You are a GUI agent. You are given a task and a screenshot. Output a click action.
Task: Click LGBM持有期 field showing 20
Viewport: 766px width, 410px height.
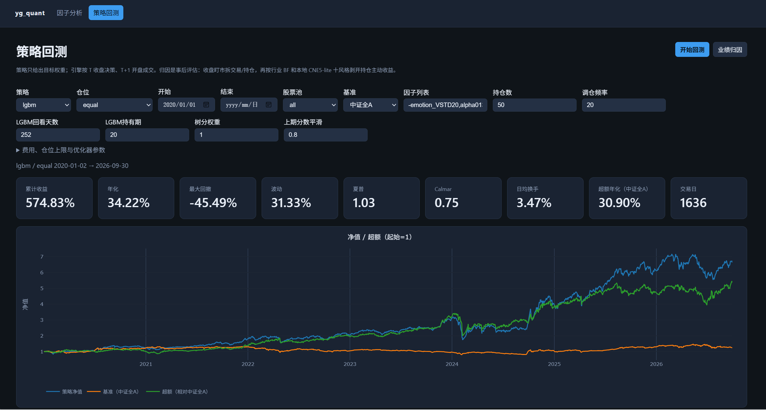(147, 135)
